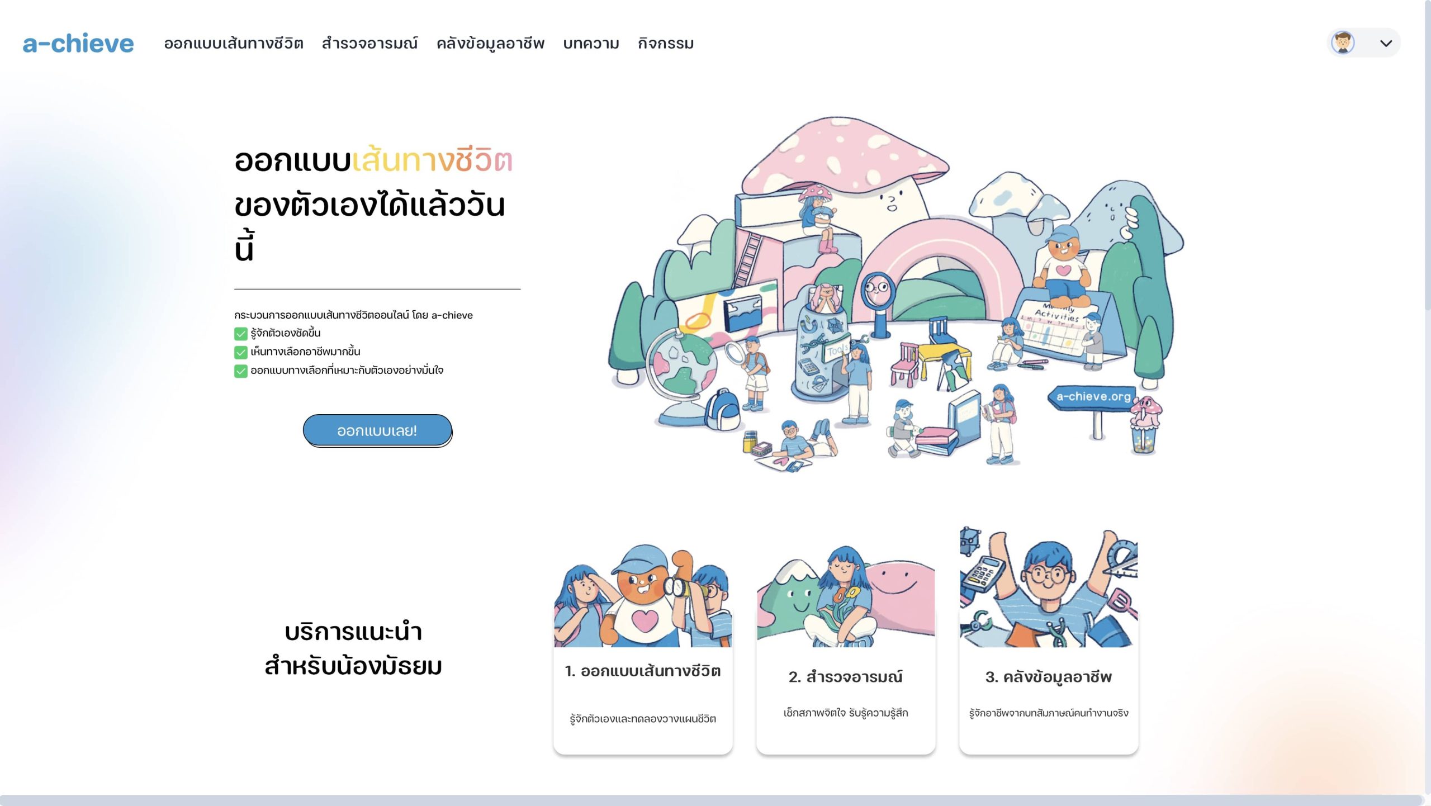The height and width of the screenshot is (806, 1431).
Task: Open card 3 boy with tools illustration
Action: coord(1049,586)
